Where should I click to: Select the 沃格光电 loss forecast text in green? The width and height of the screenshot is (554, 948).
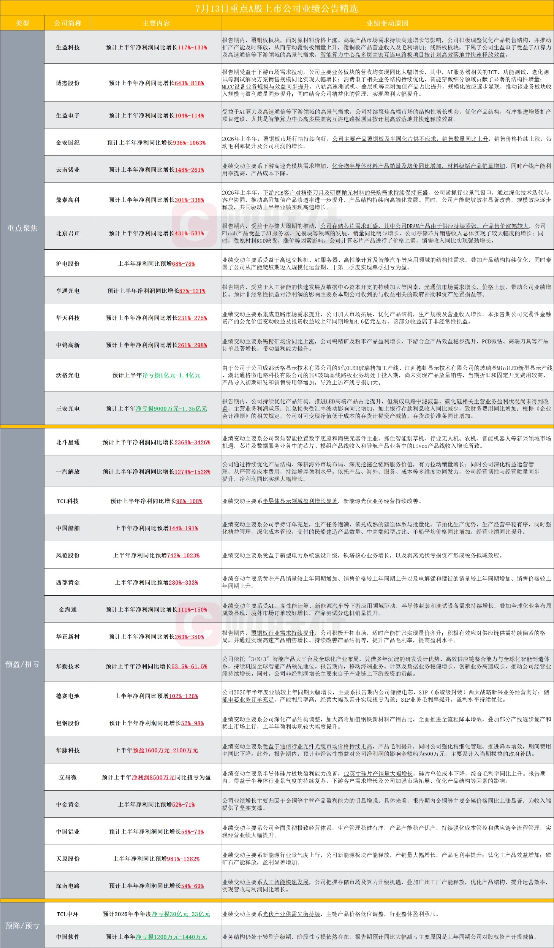[x=171, y=375]
